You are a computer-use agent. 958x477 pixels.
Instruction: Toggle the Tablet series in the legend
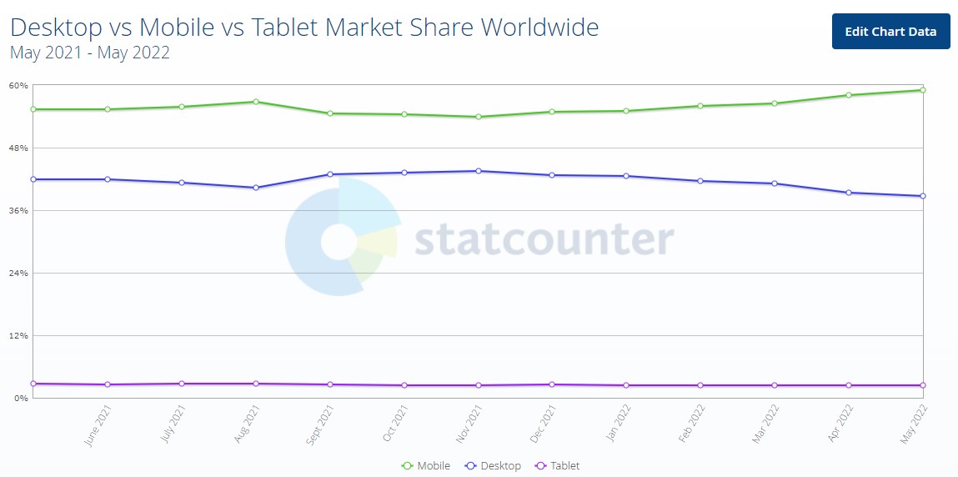point(557,466)
